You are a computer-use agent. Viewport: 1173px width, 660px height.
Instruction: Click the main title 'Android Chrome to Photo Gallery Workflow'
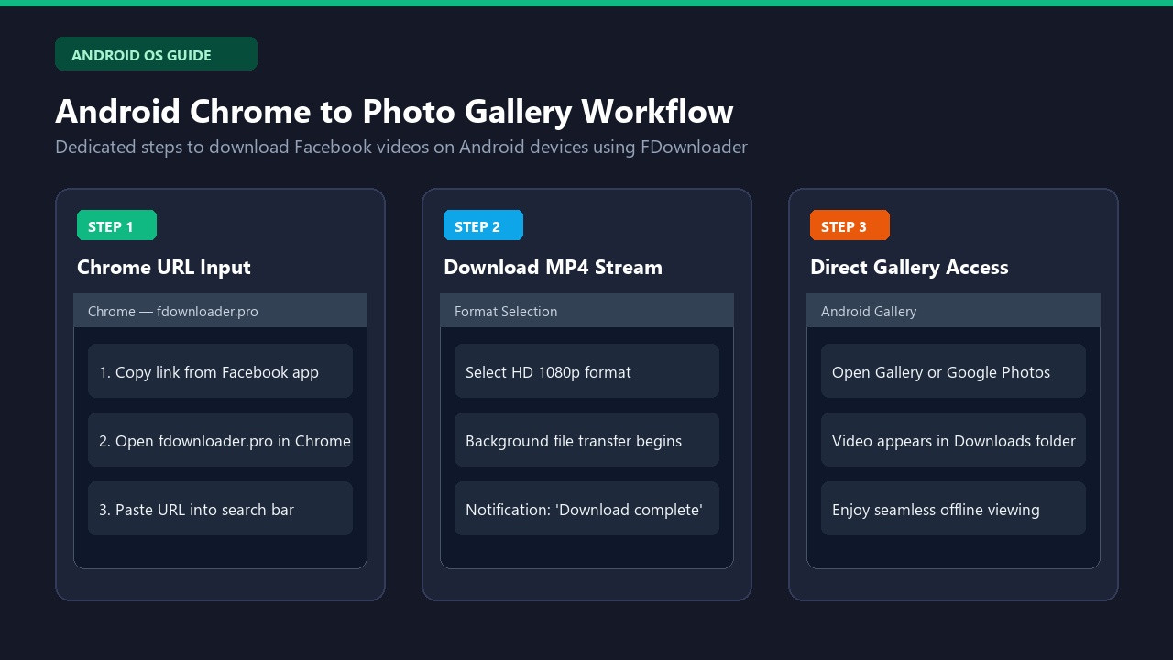pos(394,111)
